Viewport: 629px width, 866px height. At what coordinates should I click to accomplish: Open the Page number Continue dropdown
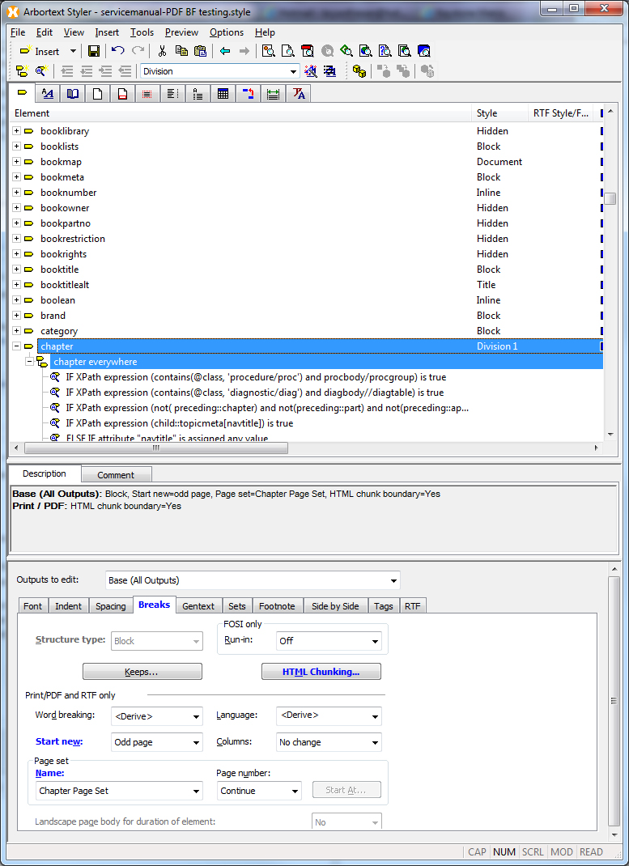click(x=259, y=791)
